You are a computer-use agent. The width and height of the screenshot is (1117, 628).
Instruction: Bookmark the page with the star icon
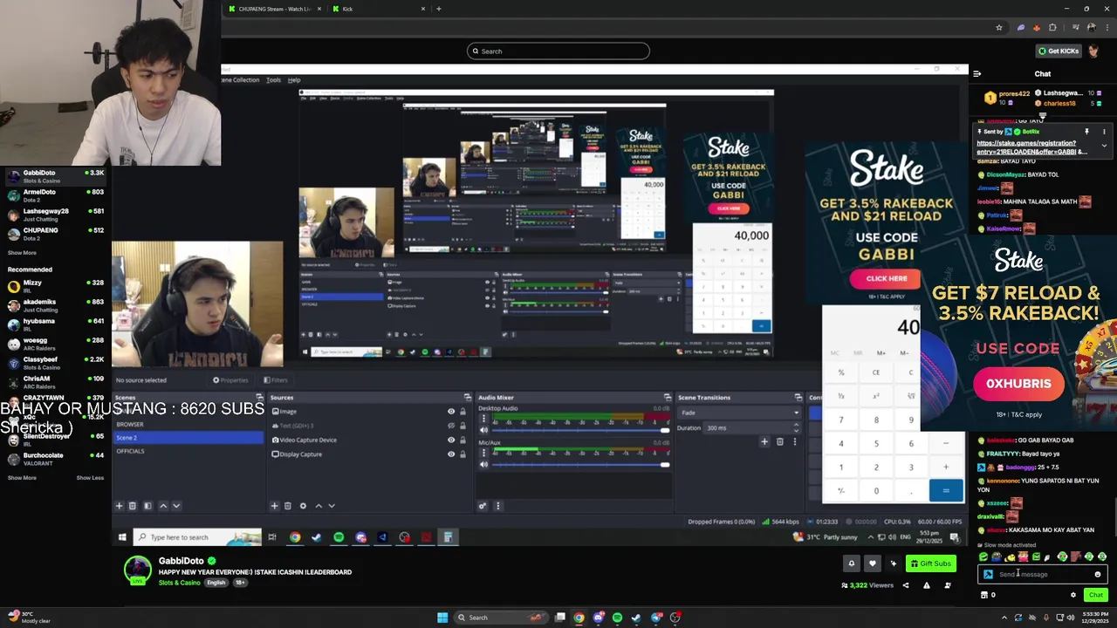click(999, 28)
